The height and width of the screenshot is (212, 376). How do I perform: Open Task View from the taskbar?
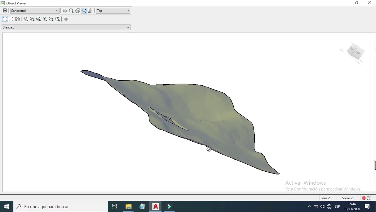pos(115,206)
